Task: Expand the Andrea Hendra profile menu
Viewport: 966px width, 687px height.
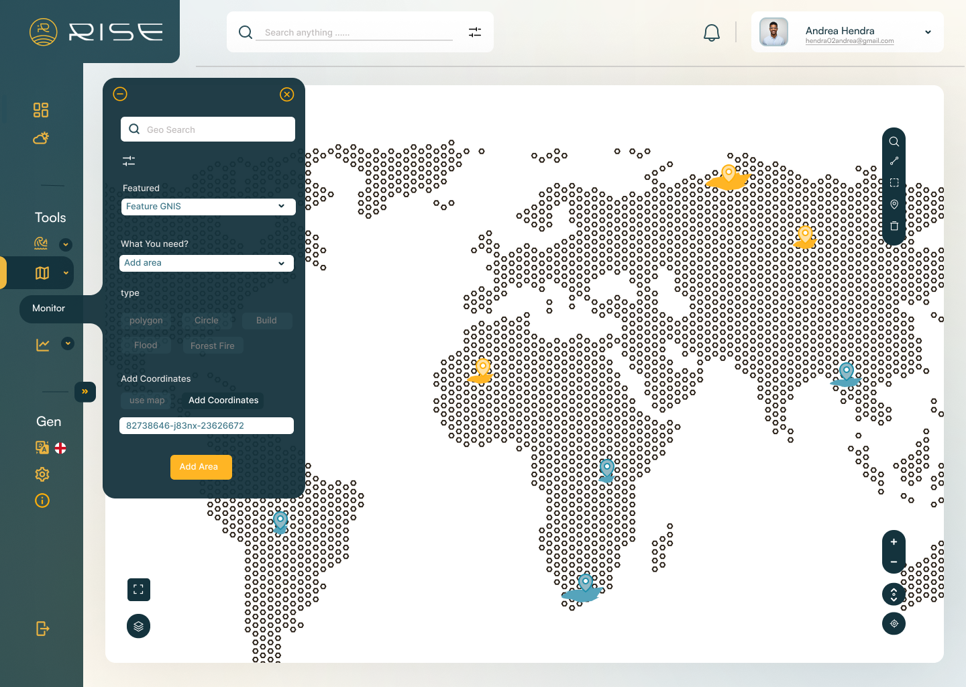Action: pos(928,32)
